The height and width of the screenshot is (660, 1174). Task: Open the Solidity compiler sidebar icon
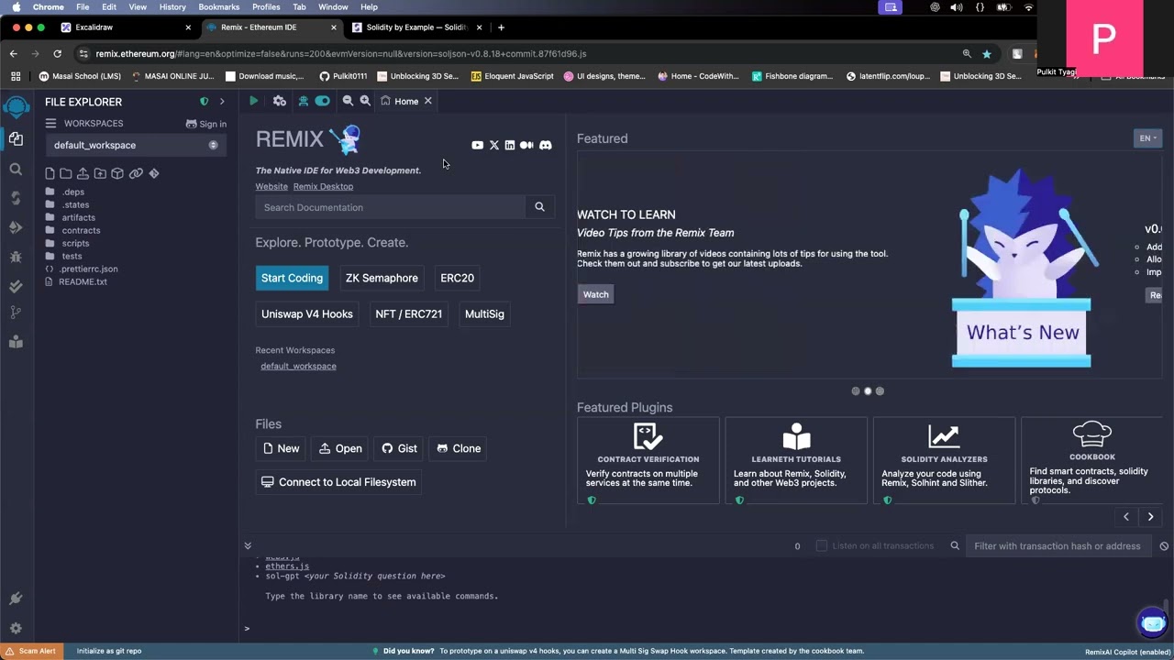tap(16, 198)
